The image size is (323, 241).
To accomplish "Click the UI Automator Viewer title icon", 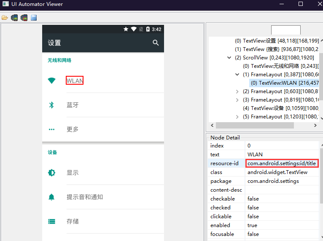I will [x=5, y=4].
